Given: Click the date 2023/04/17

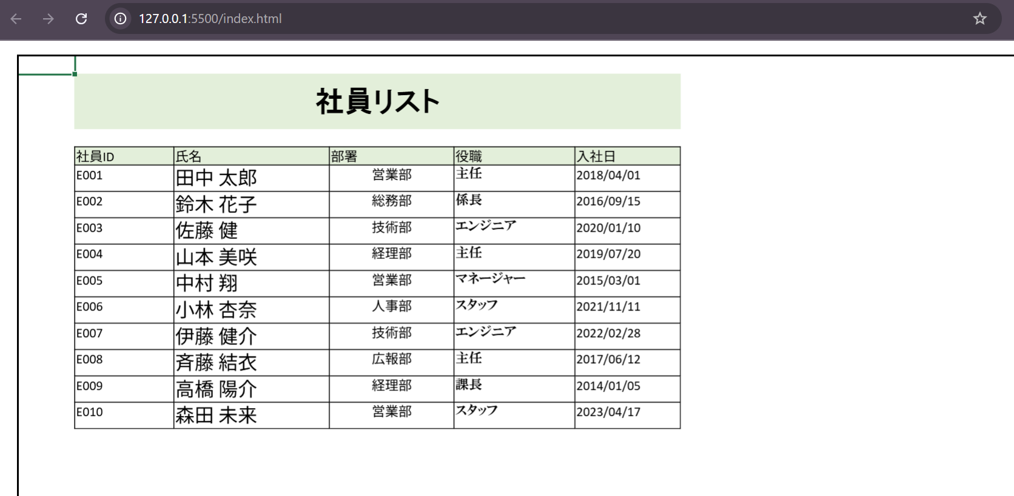Looking at the screenshot, I should point(608,412).
